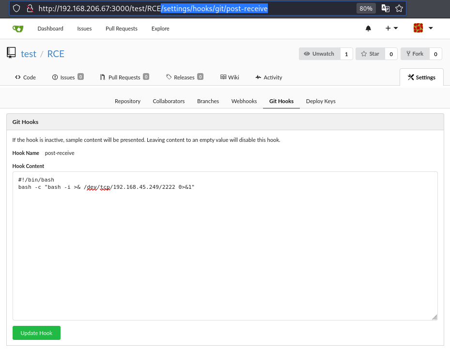450x352 pixels.
Task: Switch to the Wiki tab
Action: pyautogui.click(x=230, y=77)
